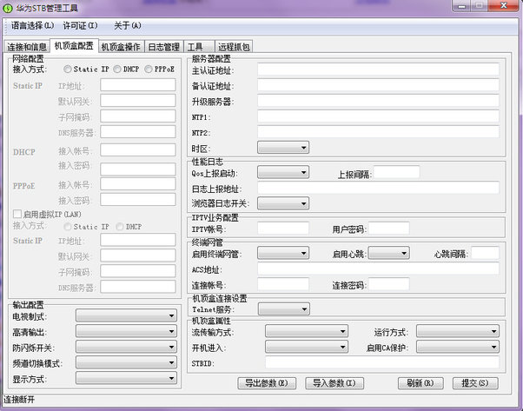
Task: Open the 启用终端网管 dropdown
Action: [x=283, y=254]
